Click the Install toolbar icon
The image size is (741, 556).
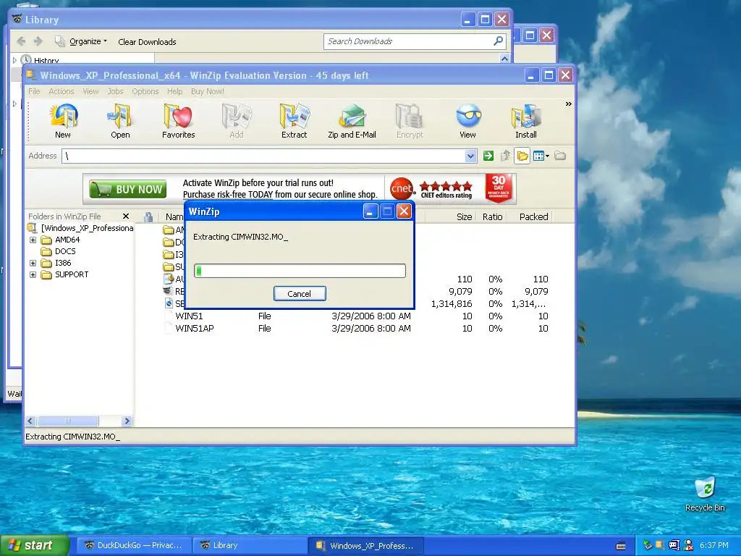tap(526, 121)
